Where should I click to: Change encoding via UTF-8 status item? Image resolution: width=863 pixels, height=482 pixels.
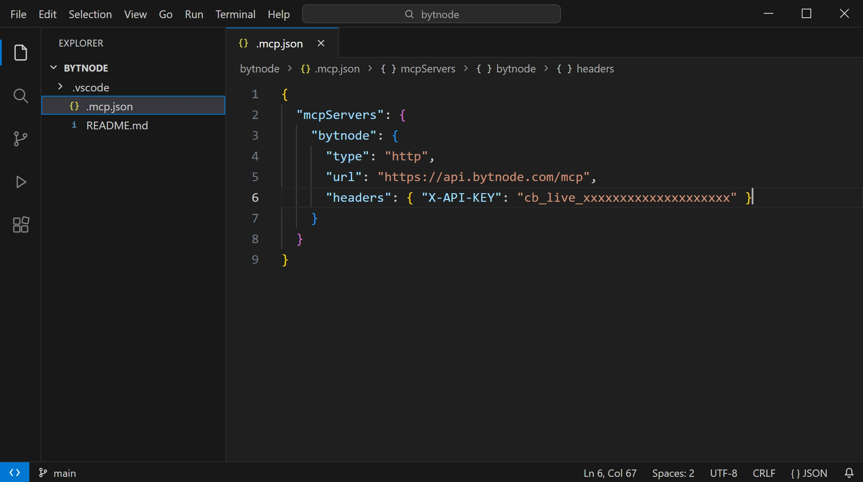point(724,473)
